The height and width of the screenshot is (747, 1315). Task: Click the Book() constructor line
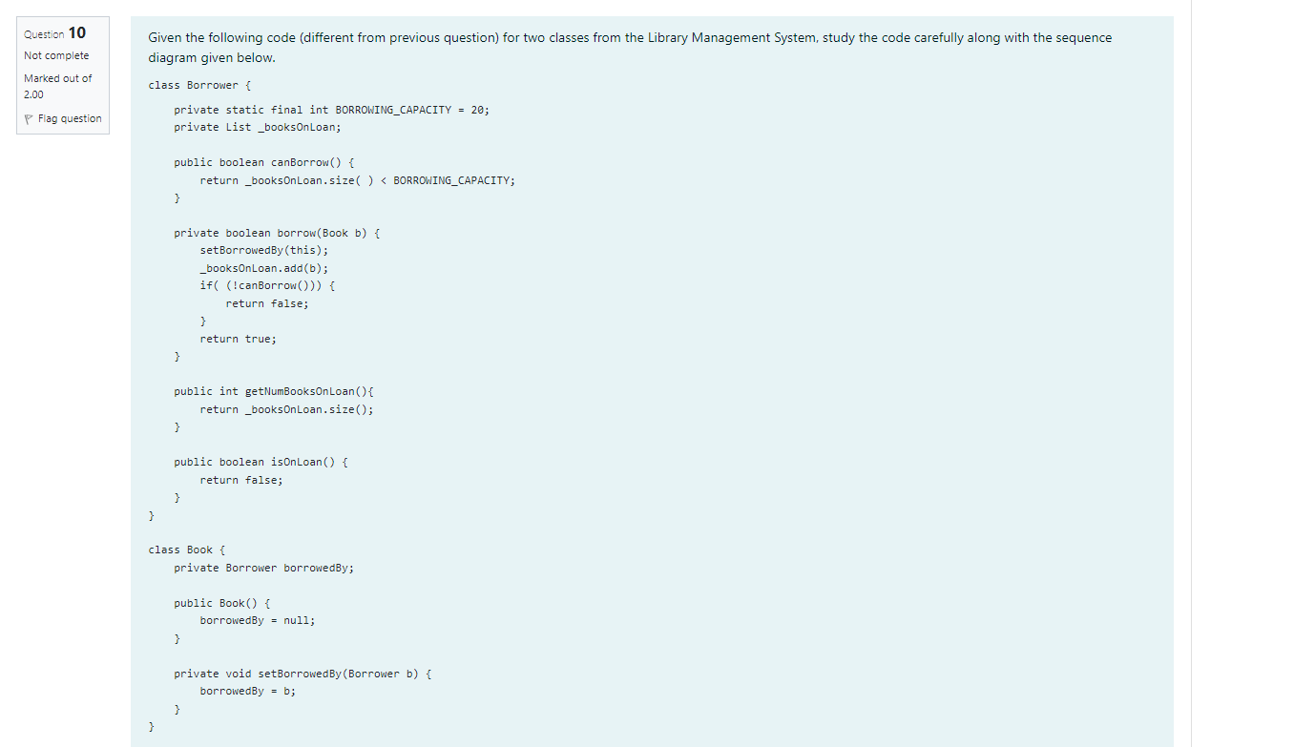click(x=220, y=603)
